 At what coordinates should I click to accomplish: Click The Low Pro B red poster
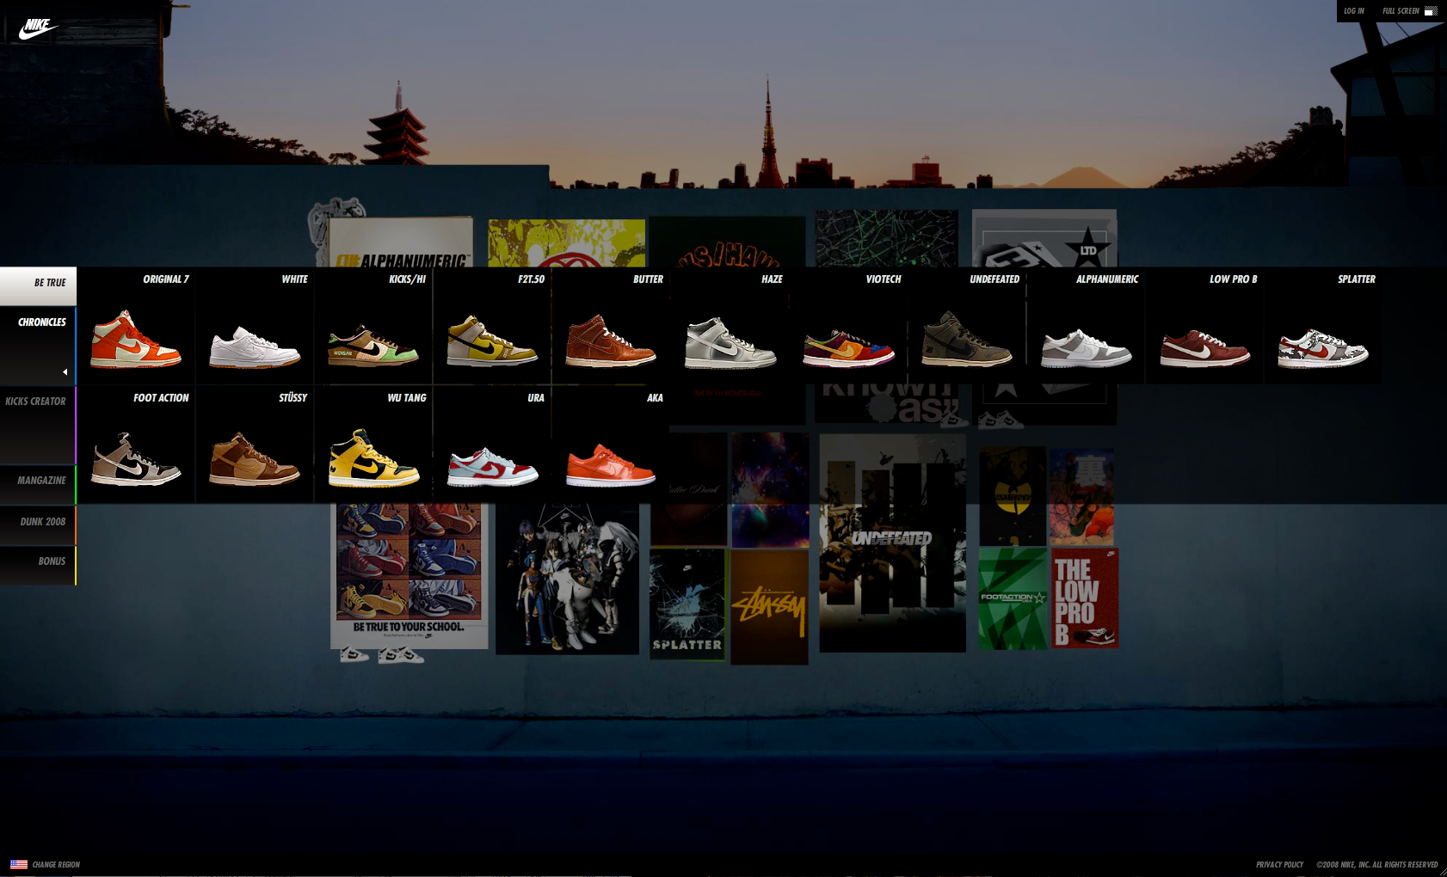click(x=1084, y=598)
